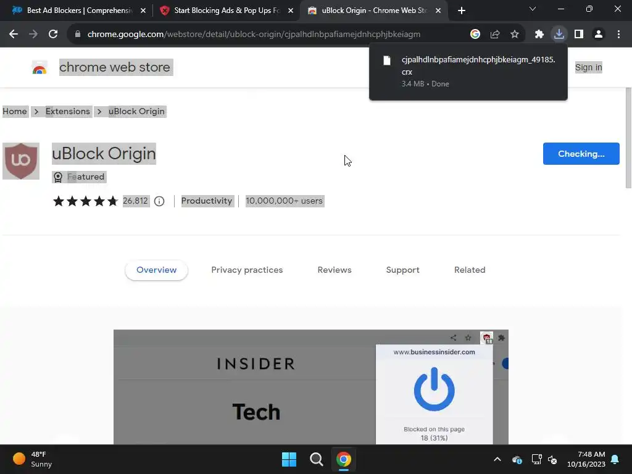632x474 pixels.
Task: Close the uBlock Origin tab
Action: 438,11
